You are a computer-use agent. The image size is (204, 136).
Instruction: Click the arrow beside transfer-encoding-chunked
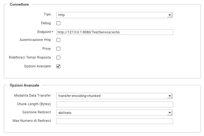[170, 96]
